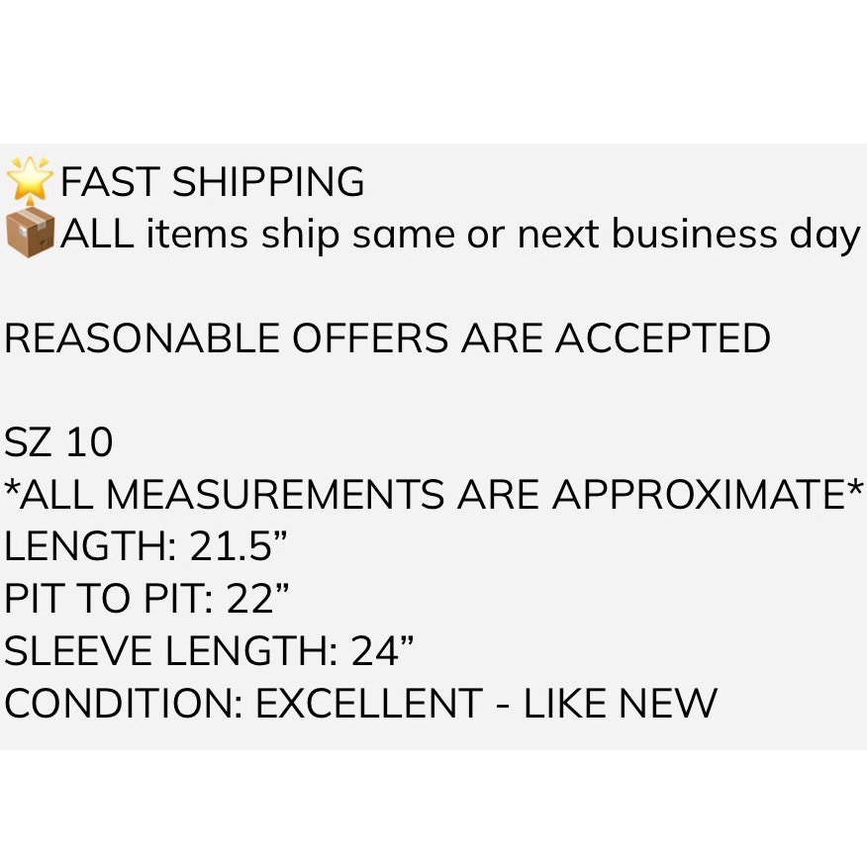Screen dimensions: 867x867
Task: Click the word APPROXIMATE in measurements note
Action: tap(703, 494)
